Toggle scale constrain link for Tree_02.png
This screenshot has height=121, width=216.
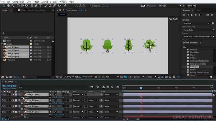click(50, 103)
